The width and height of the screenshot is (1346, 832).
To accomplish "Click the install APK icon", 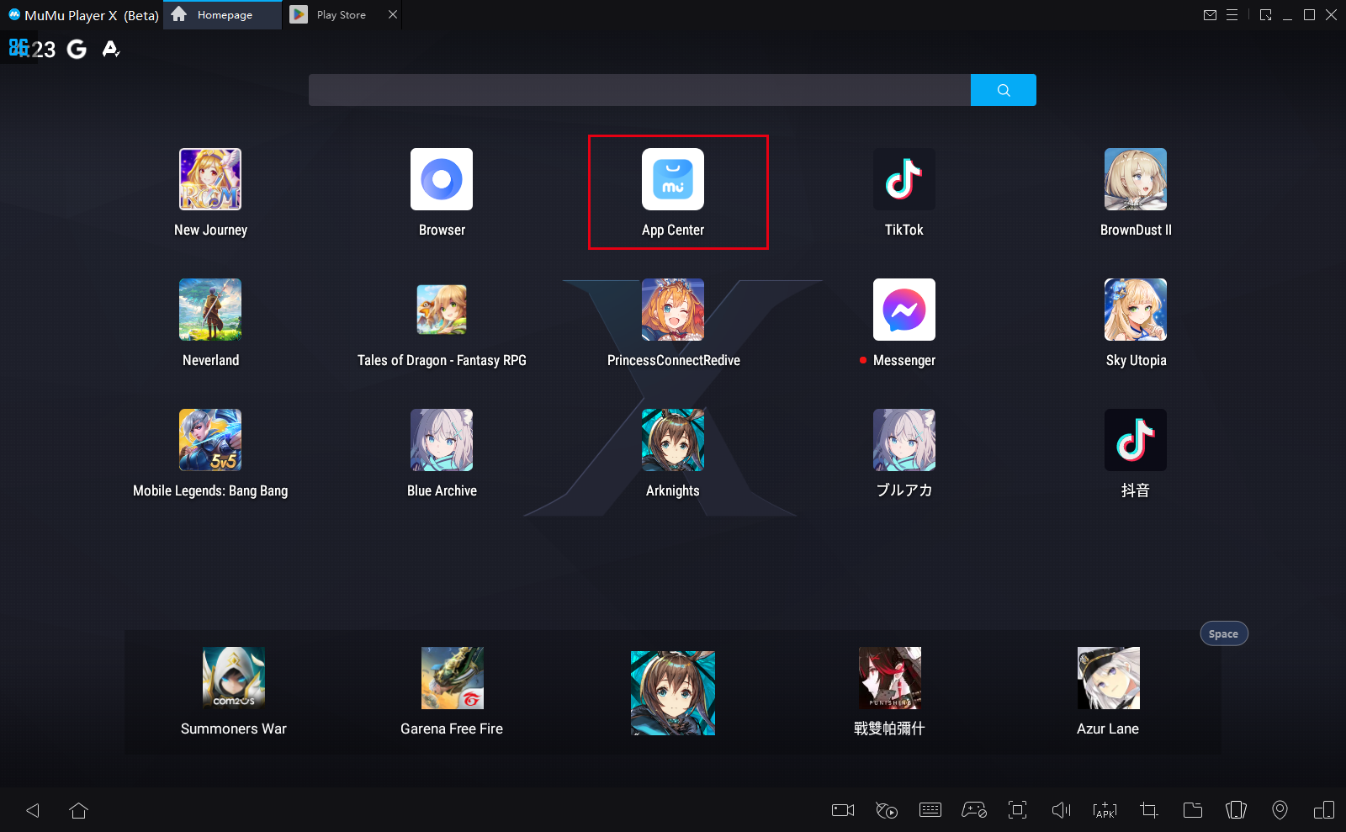I will click(1105, 810).
